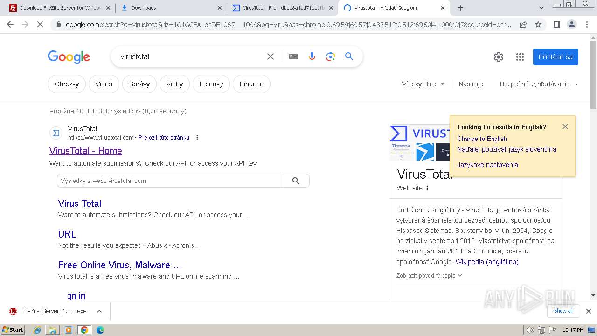Open more options beside Web site
The height and width of the screenshot is (336, 597).
(427, 188)
